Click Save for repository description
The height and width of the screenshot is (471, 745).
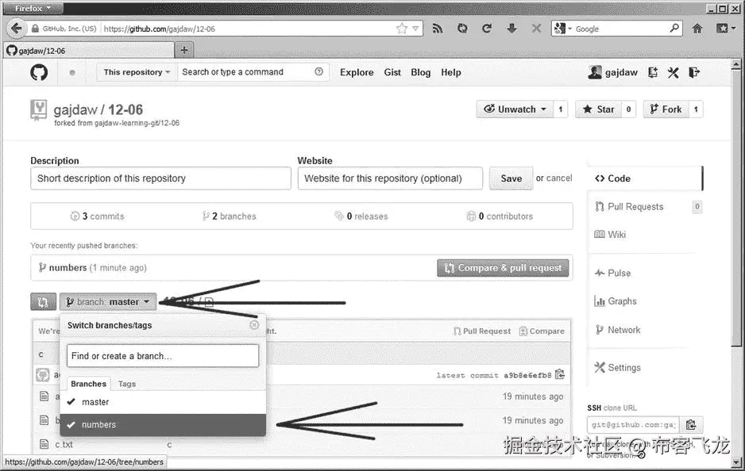point(511,178)
